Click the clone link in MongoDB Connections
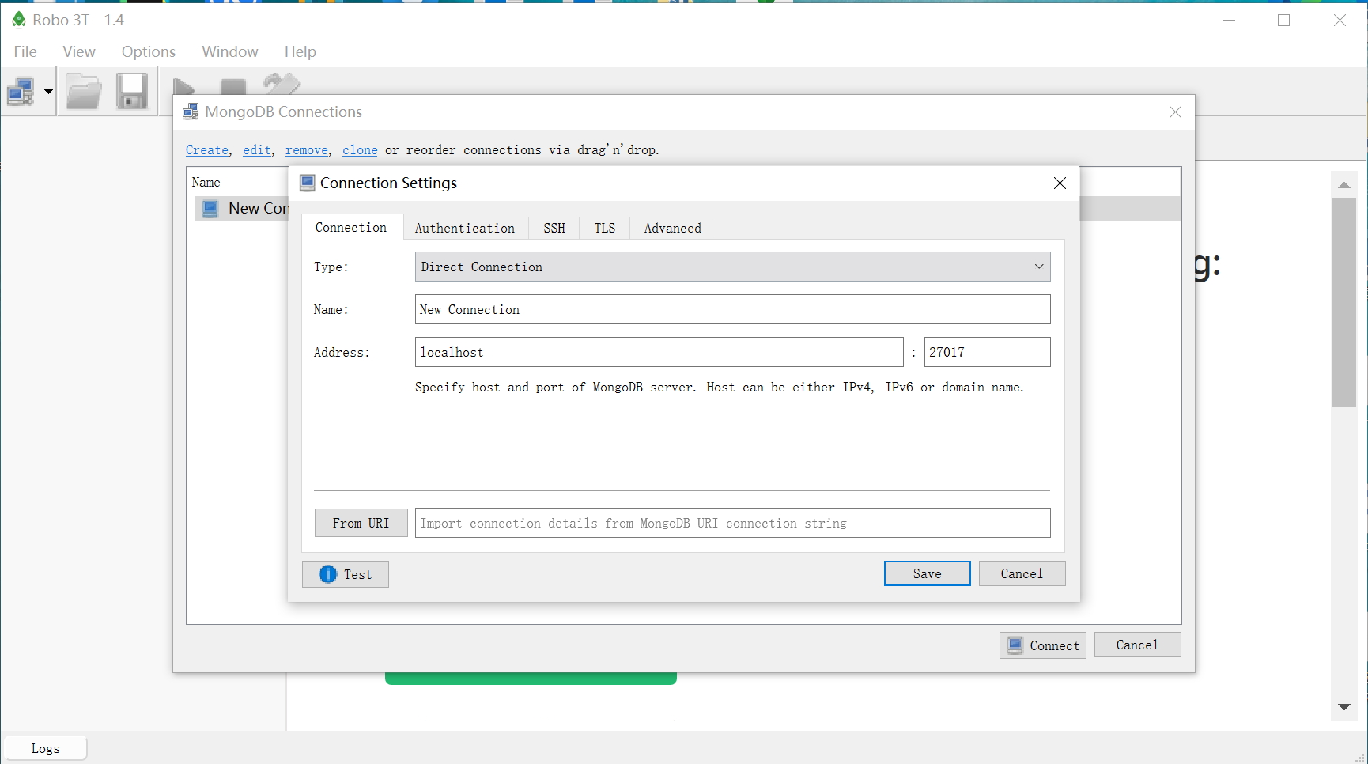The height and width of the screenshot is (764, 1368). coord(360,150)
